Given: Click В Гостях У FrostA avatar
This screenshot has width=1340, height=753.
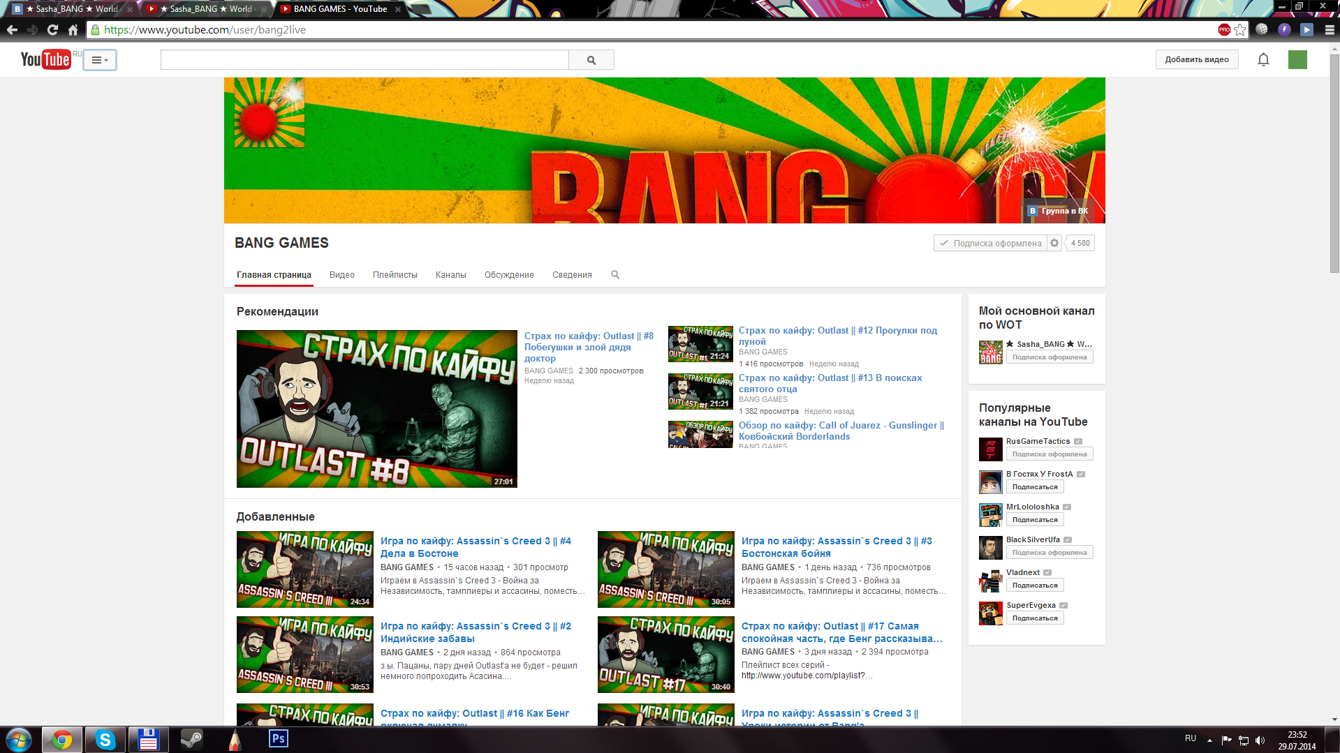Looking at the screenshot, I should click(x=991, y=482).
